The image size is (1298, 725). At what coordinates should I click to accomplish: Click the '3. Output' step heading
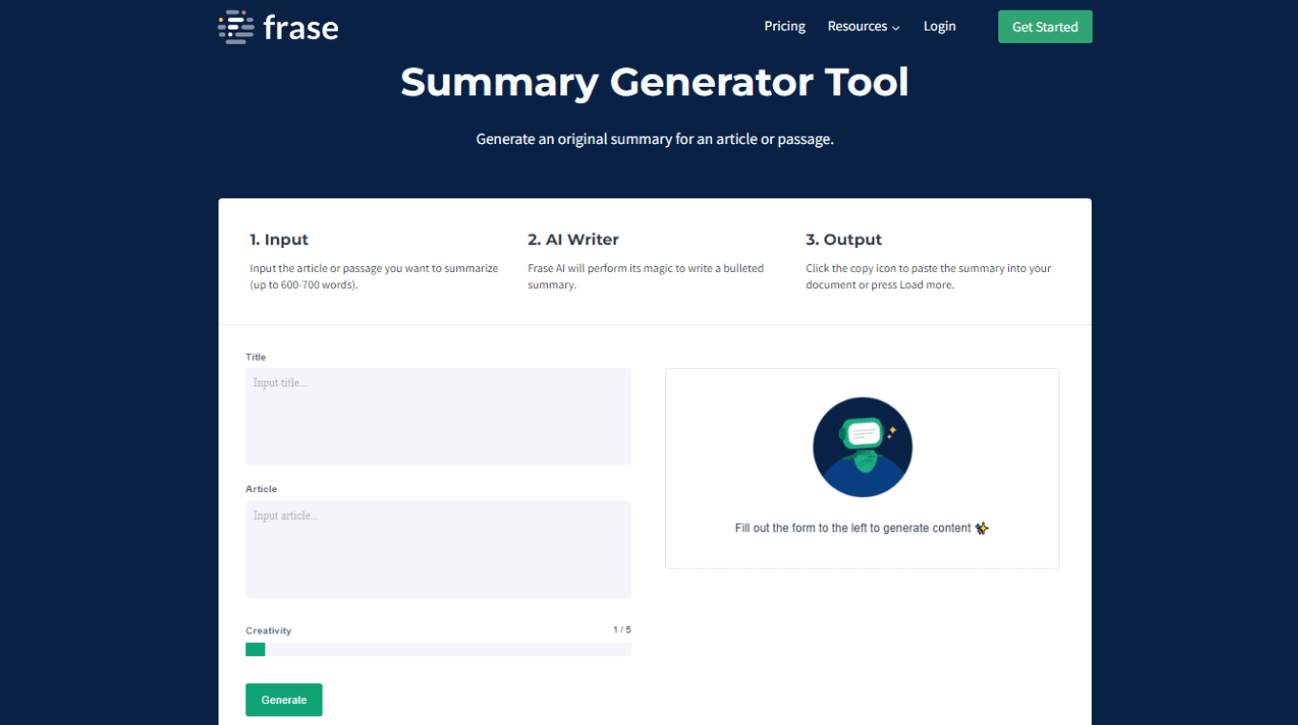[x=844, y=239]
